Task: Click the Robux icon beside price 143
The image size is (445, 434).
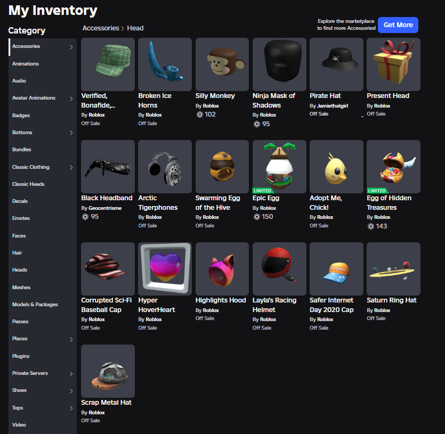Action: click(x=371, y=226)
